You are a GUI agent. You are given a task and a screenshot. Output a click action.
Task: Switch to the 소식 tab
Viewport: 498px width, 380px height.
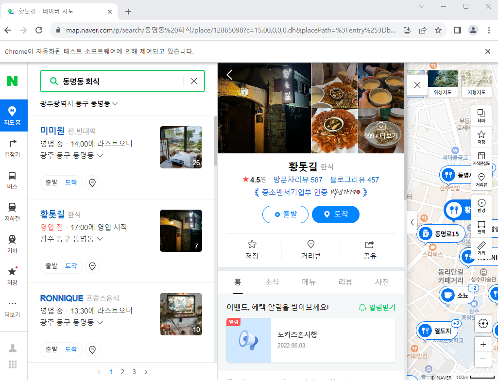point(272,281)
